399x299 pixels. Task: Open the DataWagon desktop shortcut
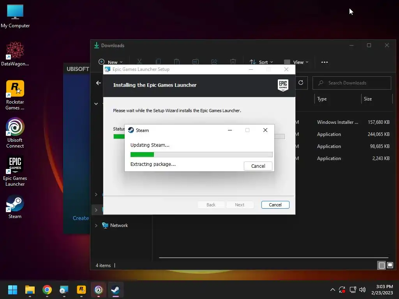(15, 54)
